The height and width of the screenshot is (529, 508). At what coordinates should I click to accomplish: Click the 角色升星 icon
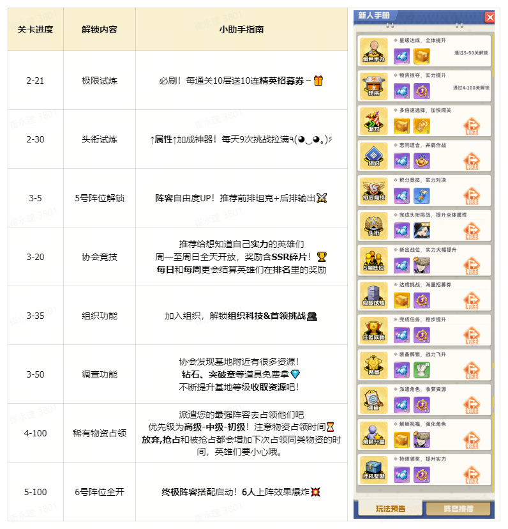(373, 434)
